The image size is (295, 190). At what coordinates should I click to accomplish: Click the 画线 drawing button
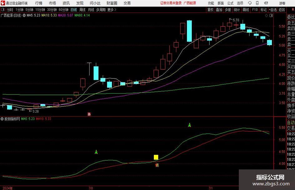(x=246, y=10)
